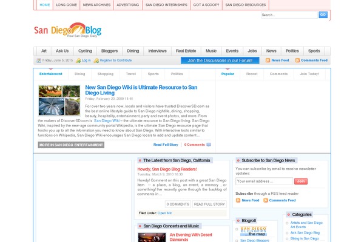Image resolution: width=364 pixels, height=242 pixels.
Task: Click the GO search button
Action: pyautogui.click(x=323, y=15)
